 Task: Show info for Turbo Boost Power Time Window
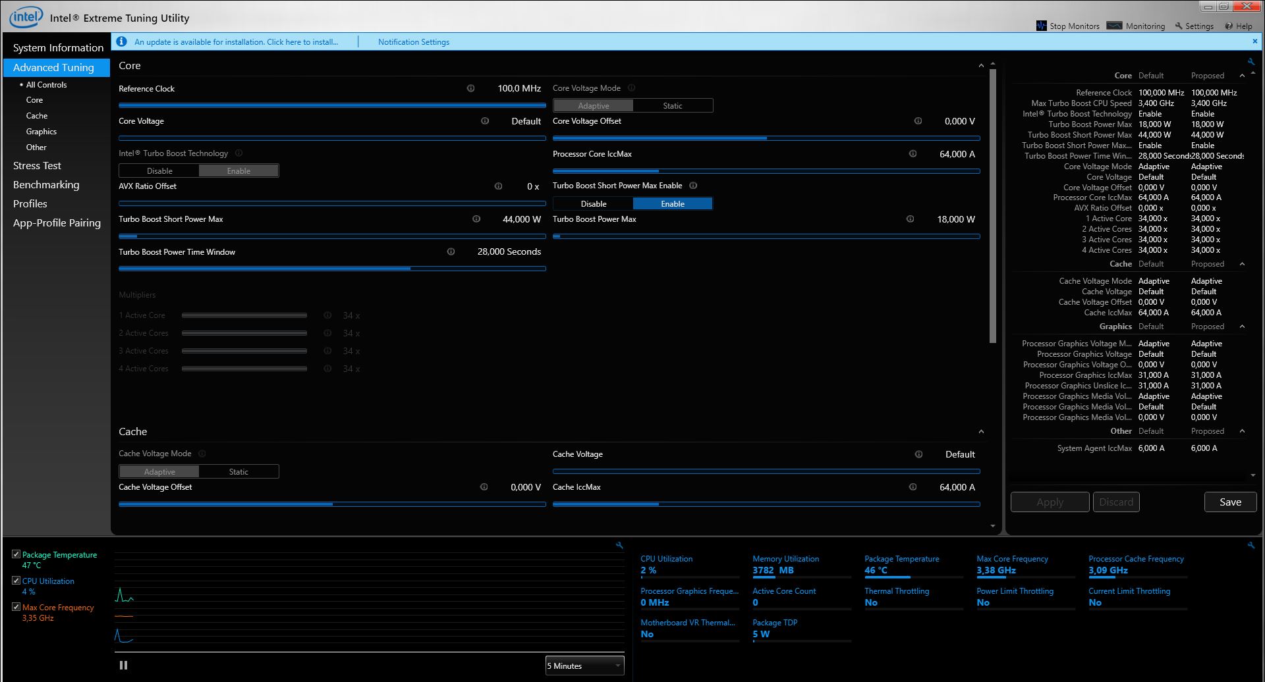point(451,251)
